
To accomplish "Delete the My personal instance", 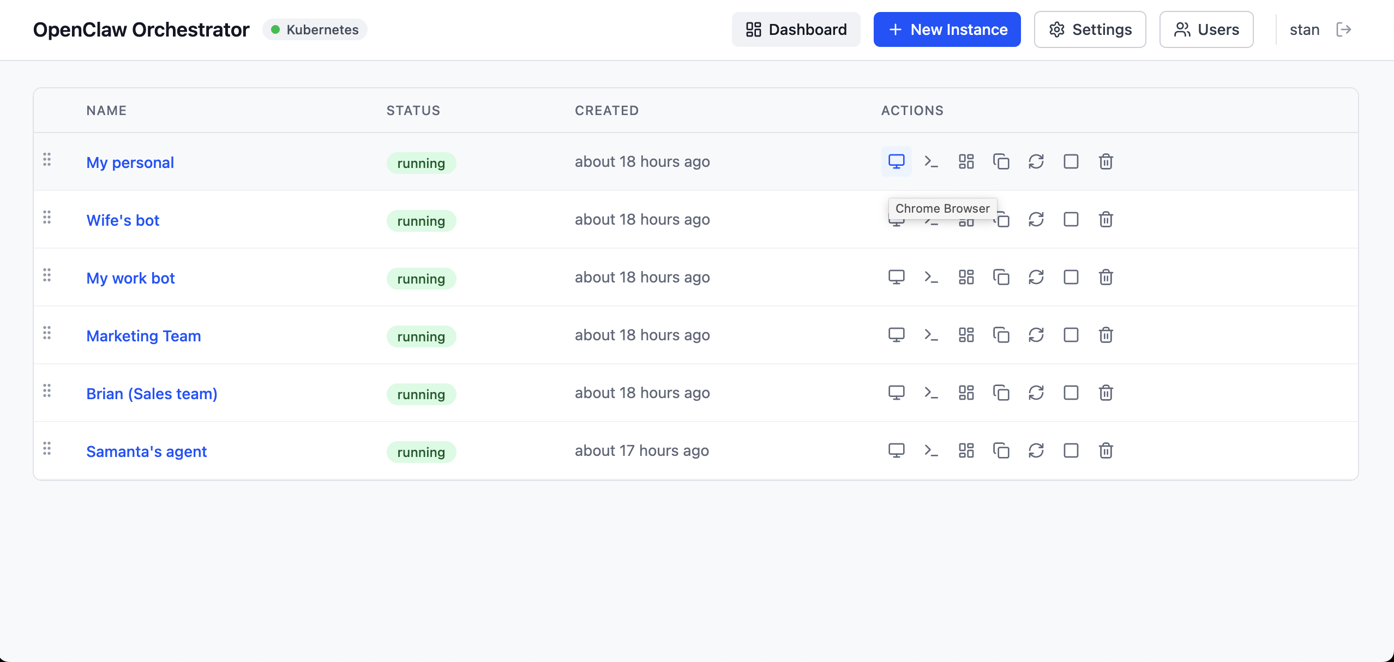I will pos(1105,161).
